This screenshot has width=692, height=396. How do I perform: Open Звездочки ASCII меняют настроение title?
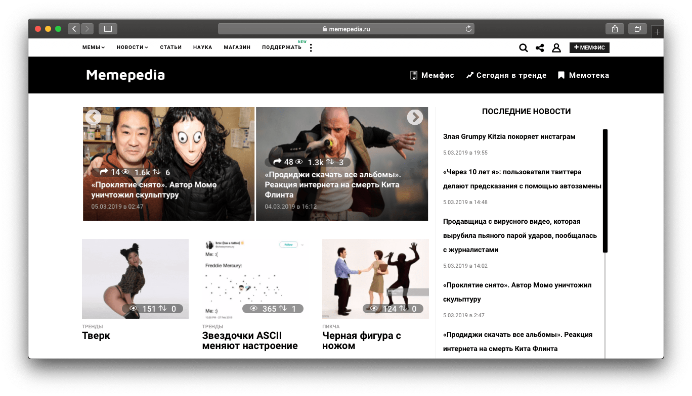click(250, 340)
